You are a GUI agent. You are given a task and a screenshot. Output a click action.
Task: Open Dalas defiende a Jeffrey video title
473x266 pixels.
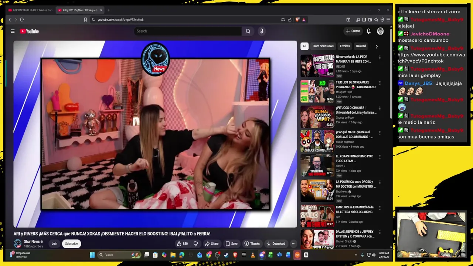[355, 234]
